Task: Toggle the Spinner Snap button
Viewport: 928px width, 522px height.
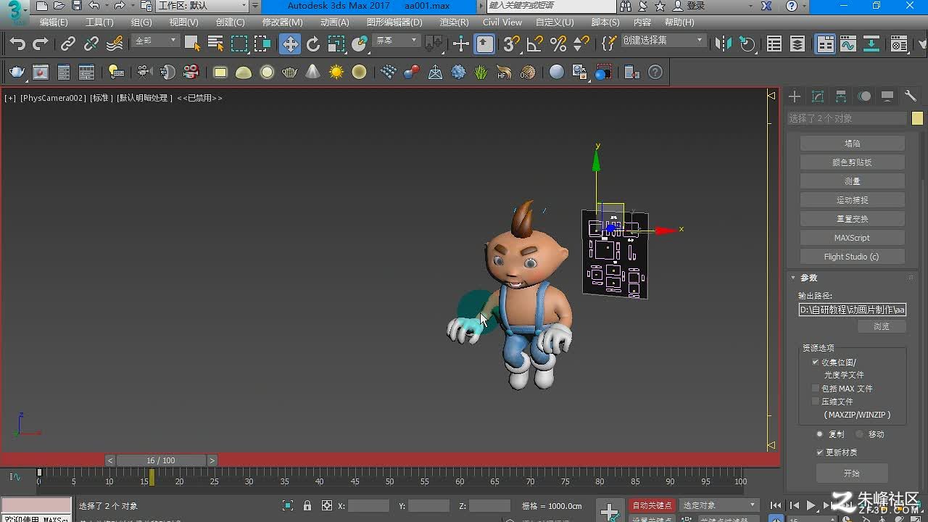Action: (x=581, y=44)
